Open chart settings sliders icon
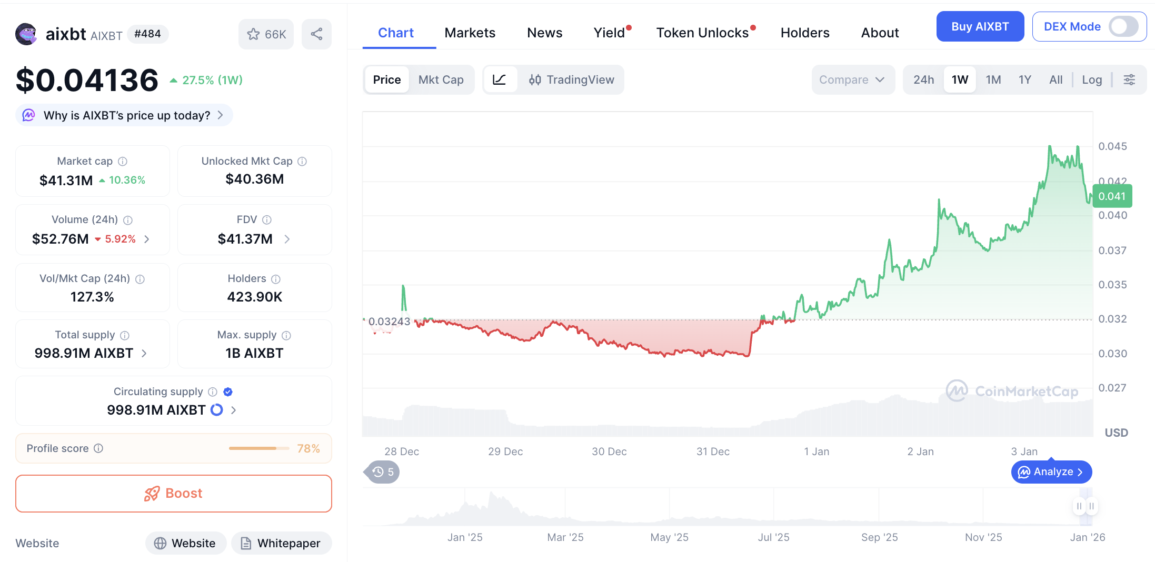The image size is (1155, 562). click(x=1129, y=79)
